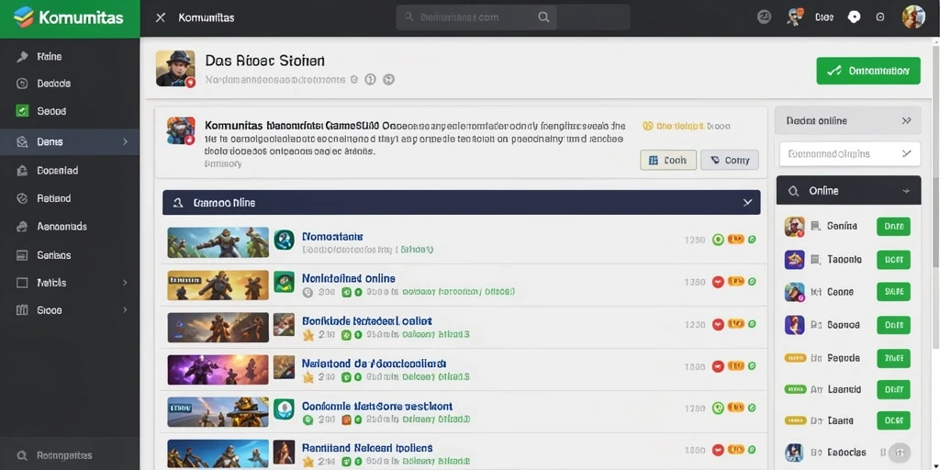Click the green smiley status icon in the Confemale row
Viewport: 940px width, 470px height.
[718, 408]
